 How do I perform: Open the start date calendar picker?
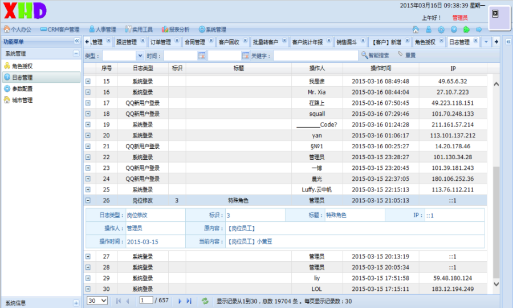[202, 56]
